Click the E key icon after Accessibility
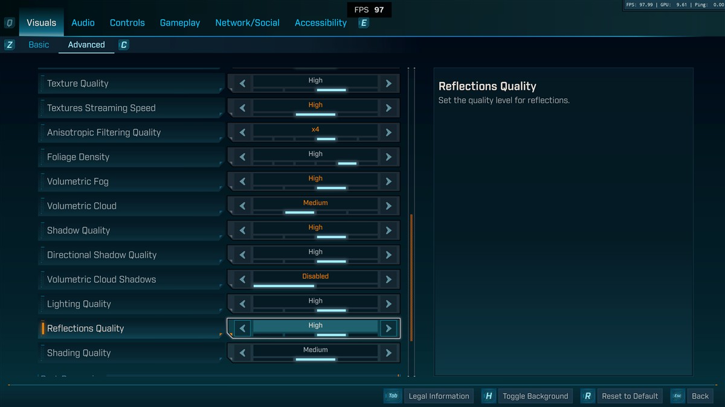The image size is (725, 407). (363, 23)
